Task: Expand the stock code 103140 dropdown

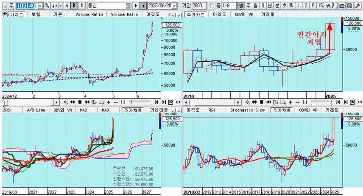Action: [x=40, y=6]
